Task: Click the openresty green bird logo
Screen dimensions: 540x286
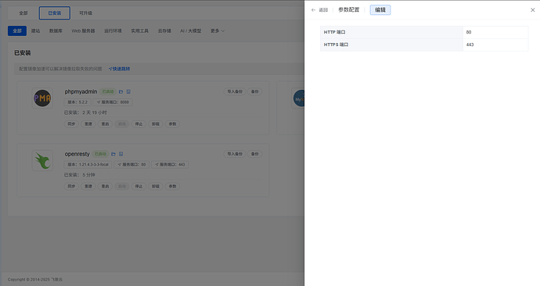Action: click(42, 160)
